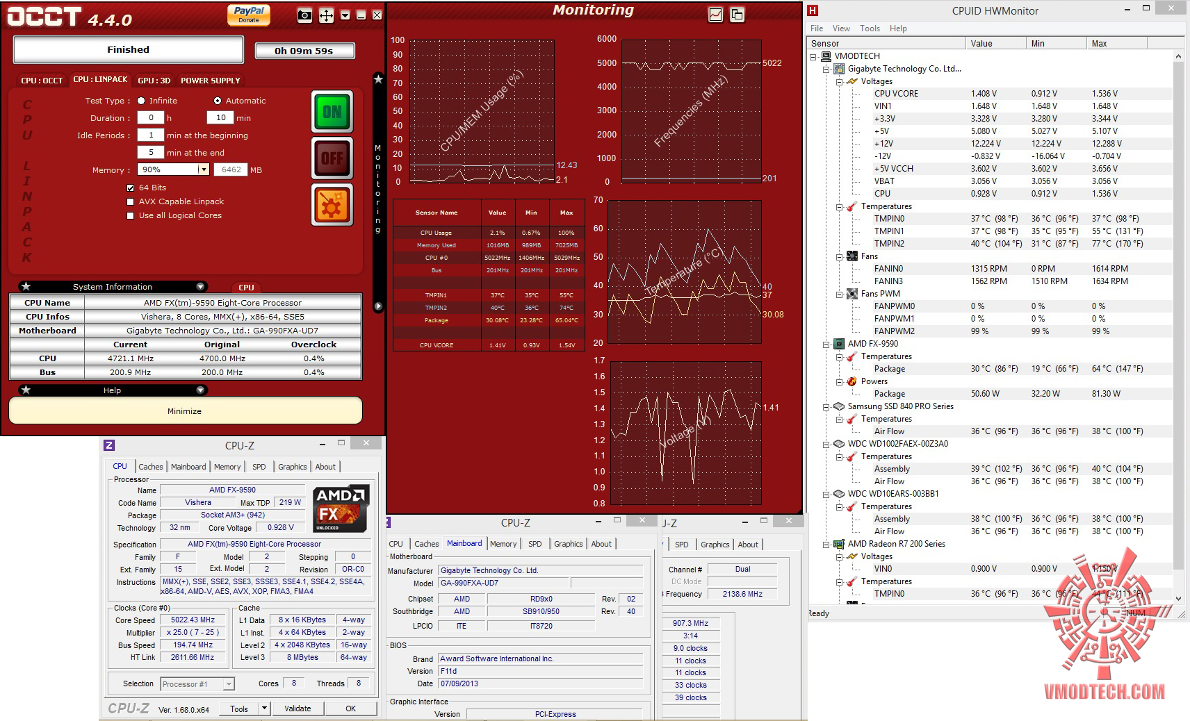Click the HWMonitor scroll-up arrow
The height and width of the screenshot is (721, 1190).
pos(1178,56)
